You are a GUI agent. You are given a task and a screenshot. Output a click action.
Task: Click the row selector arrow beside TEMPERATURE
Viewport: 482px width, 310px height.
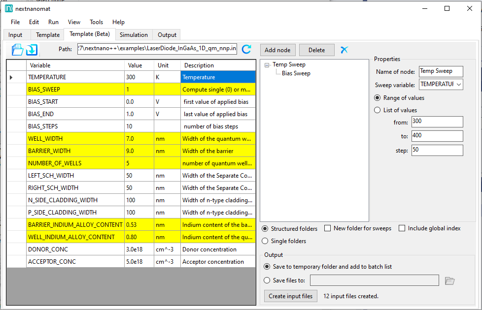[x=11, y=77]
